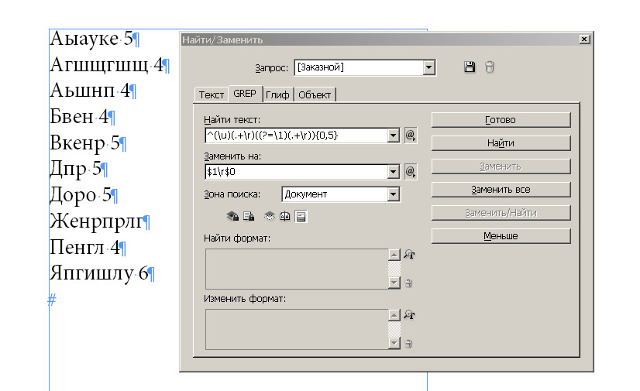The height and width of the screenshot is (391, 640).
Task: Click the document line "Агшщгшщ 4"
Action: coord(109,64)
